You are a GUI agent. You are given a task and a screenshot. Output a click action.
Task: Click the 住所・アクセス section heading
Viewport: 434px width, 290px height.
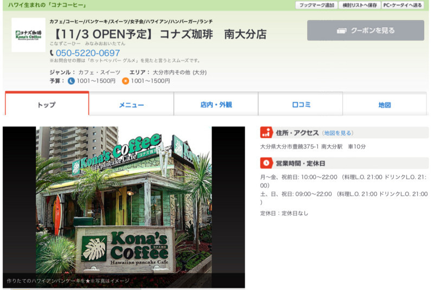(297, 133)
